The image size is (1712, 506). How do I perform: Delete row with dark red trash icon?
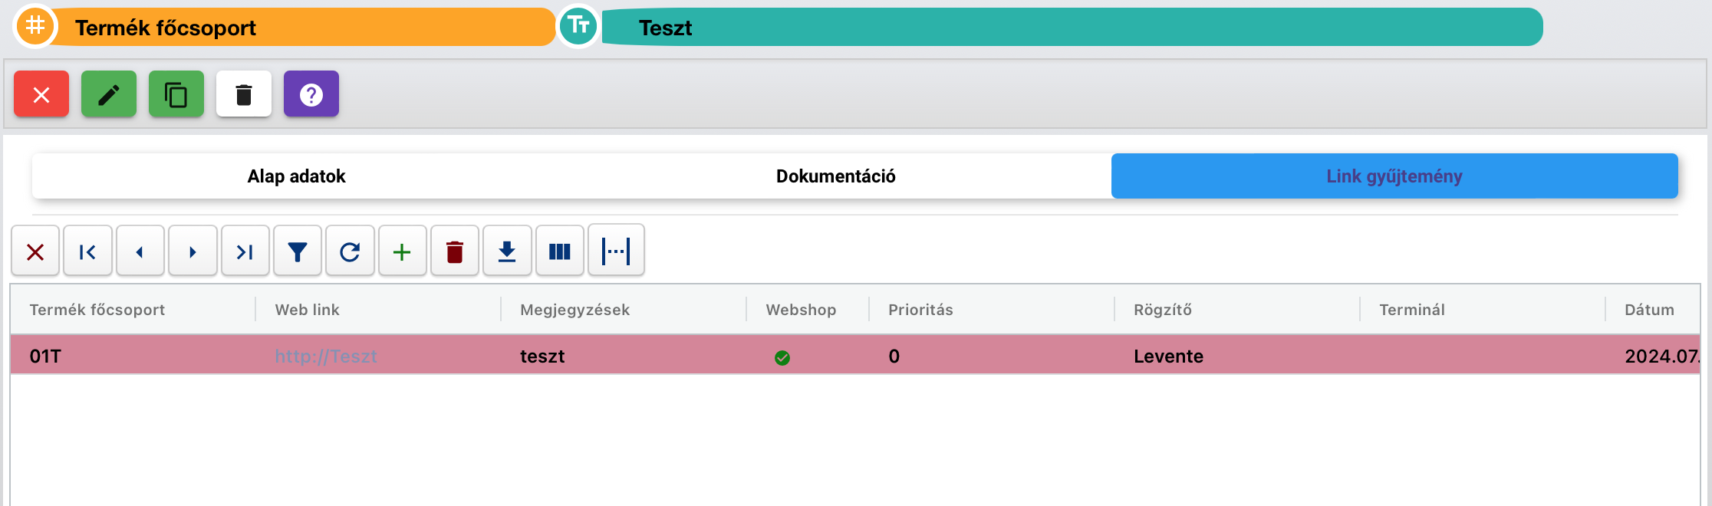click(x=455, y=251)
